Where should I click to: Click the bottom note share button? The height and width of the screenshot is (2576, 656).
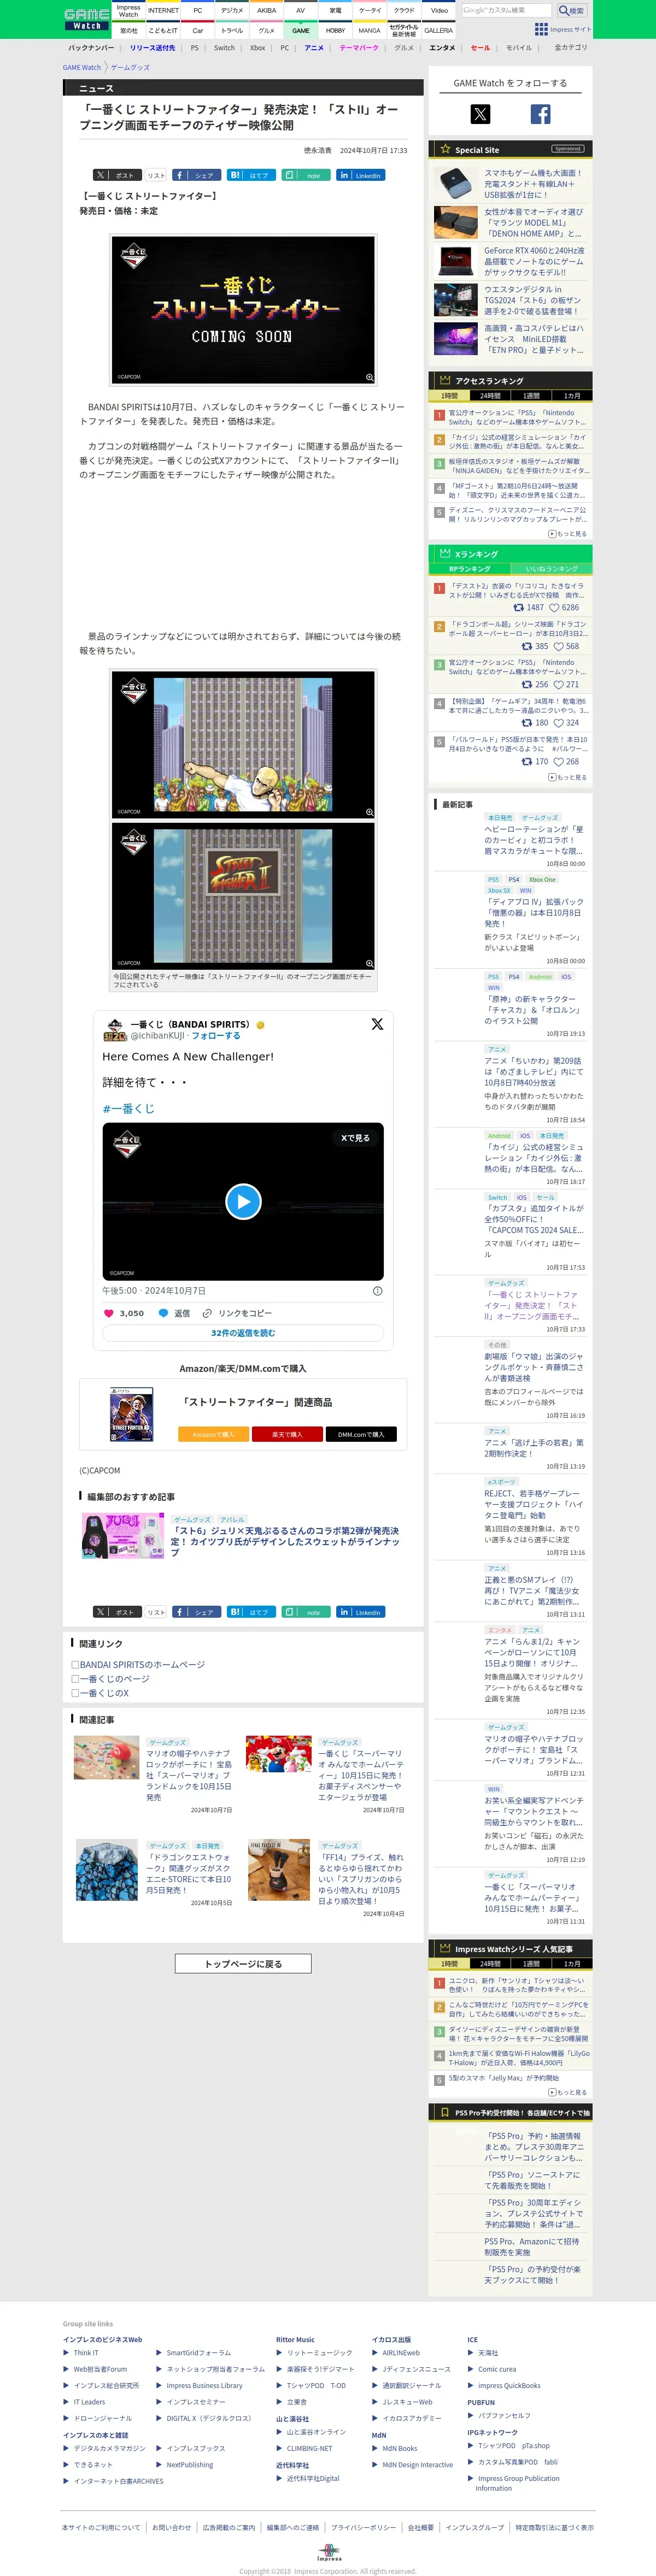307,1612
